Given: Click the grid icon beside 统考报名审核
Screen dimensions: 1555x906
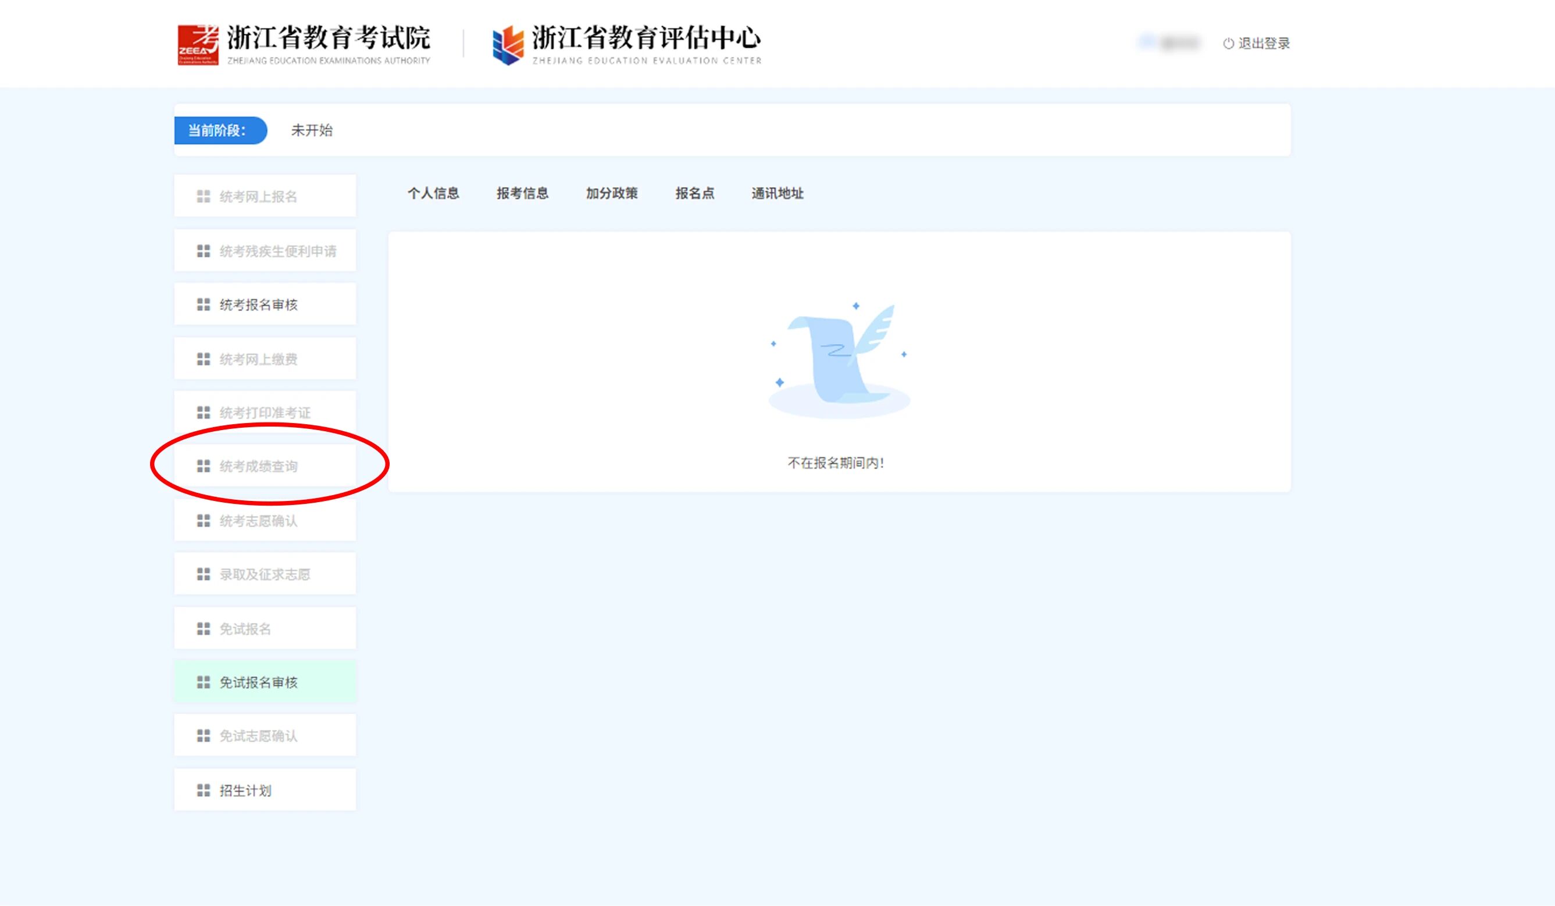Looking at the screenshot, I should coord(203,305).
